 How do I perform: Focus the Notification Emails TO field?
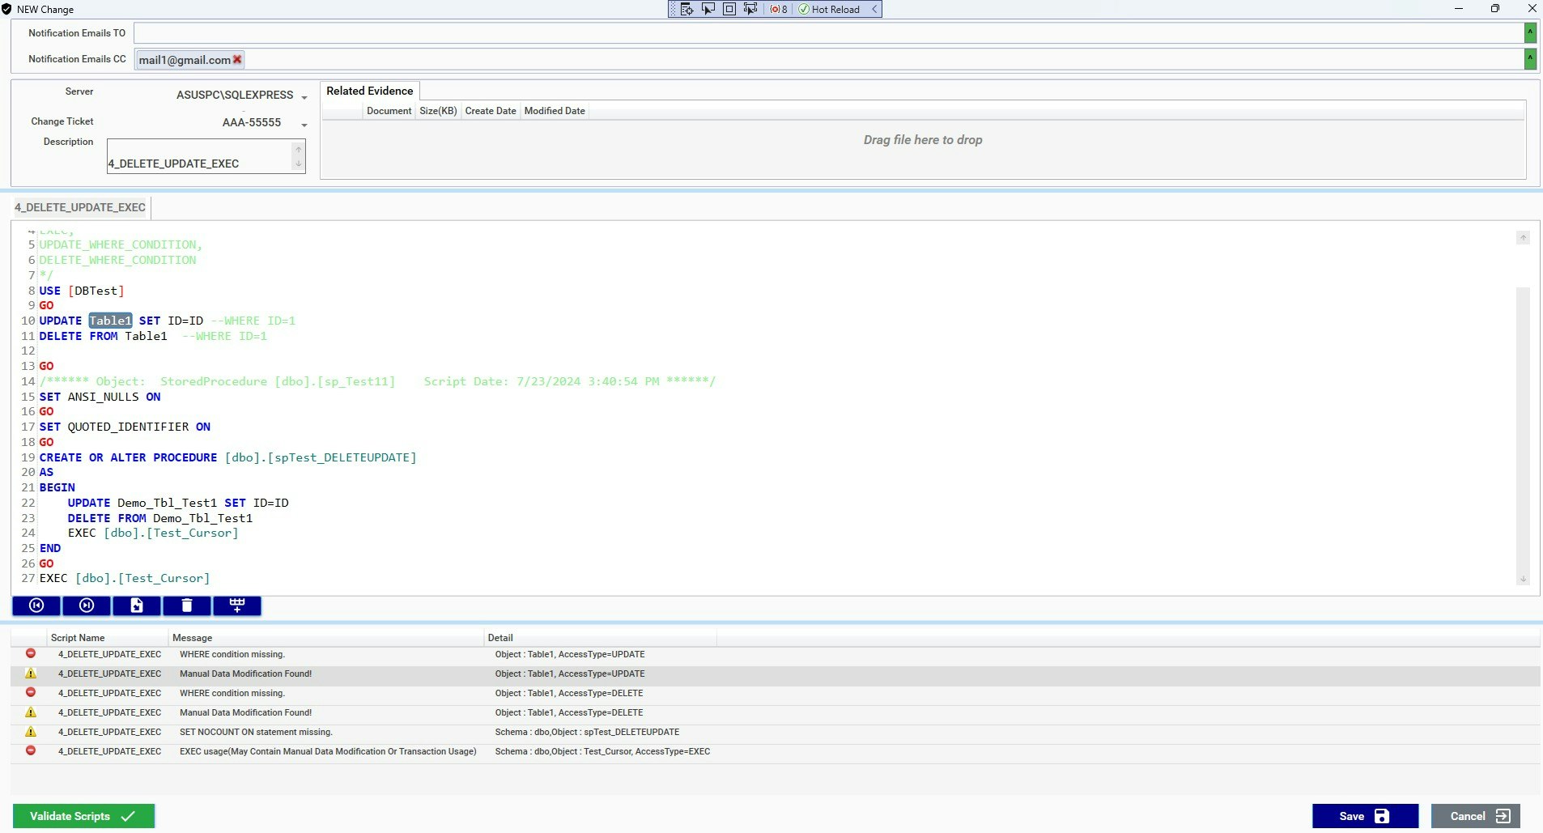point(828,32)
